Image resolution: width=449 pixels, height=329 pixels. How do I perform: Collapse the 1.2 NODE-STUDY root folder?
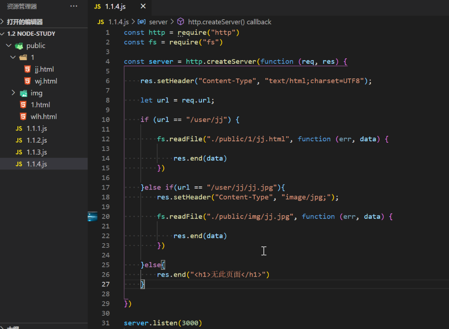click(x=3, y=34)
